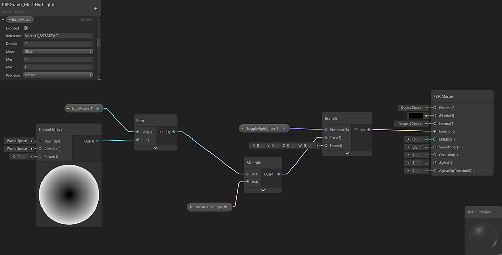
Task: Click Step node Out(1) output port
Action: click(174, 132)
